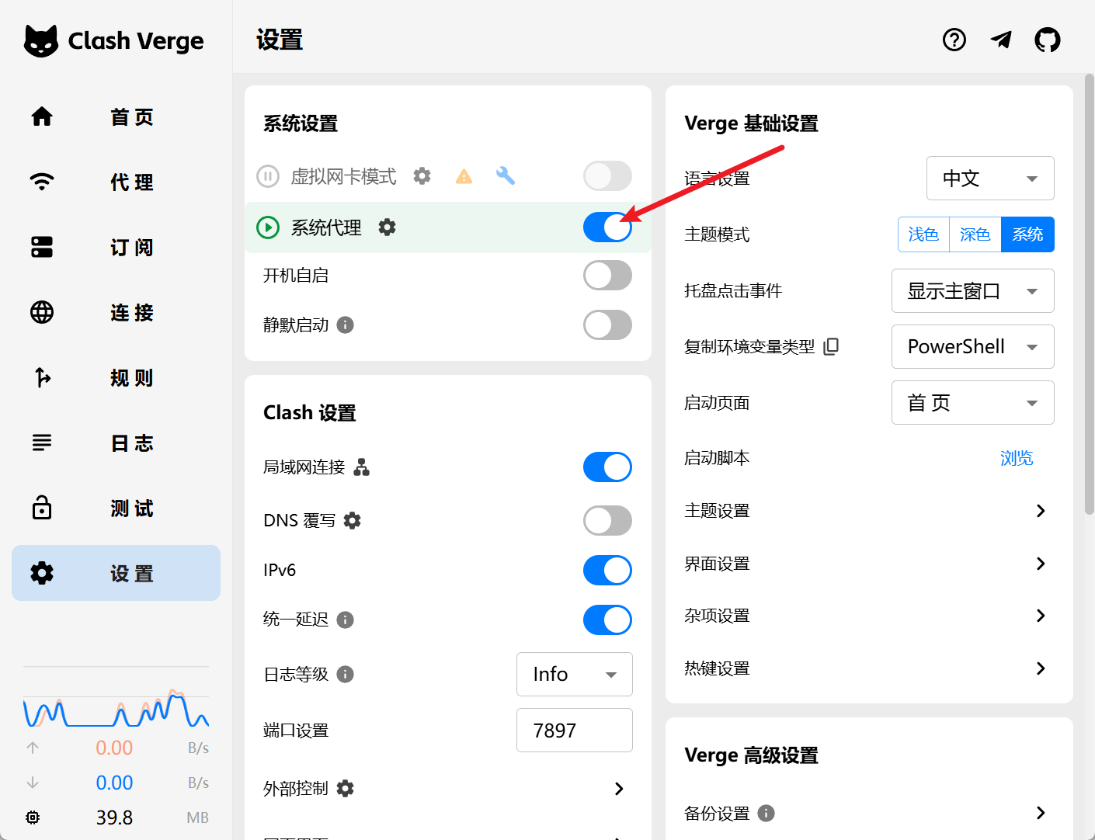Open the 代理 proxies page
The image size is (1095, 840).
click(116, 182)
